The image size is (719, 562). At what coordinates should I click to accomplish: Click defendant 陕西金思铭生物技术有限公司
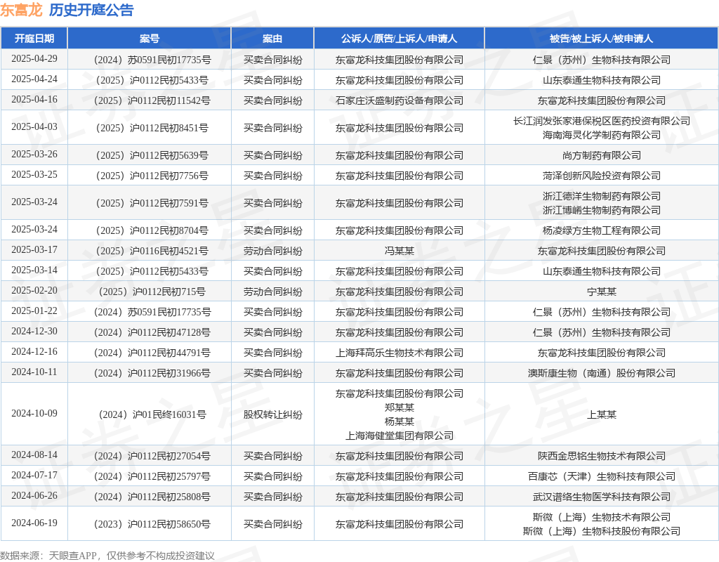pyautogui.click(x=602, y=456)
